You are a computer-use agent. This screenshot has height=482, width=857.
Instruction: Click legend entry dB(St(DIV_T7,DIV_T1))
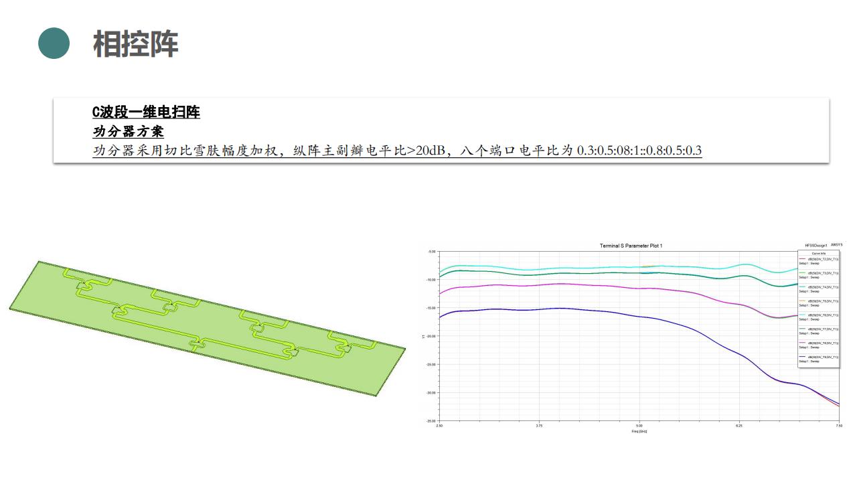click(x=823, y=329)
